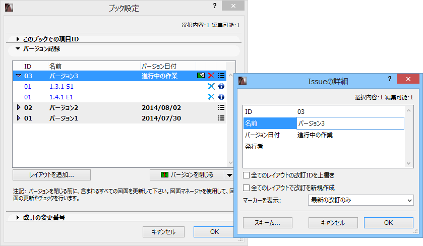Click down arrow of version list scrollbar
Image resolution: width=423 pixels, height=246 pixels.
pyautogui.click(x=230, y=163)
